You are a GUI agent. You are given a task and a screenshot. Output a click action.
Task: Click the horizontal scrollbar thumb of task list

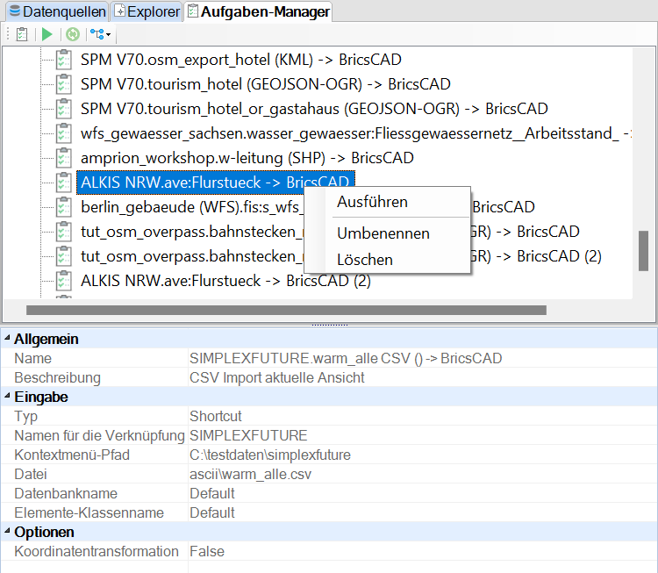coord(286,311)
